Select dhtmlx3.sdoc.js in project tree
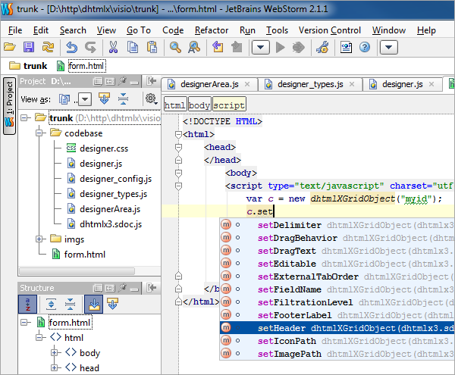455x375 pixels. tap(105, 224)
